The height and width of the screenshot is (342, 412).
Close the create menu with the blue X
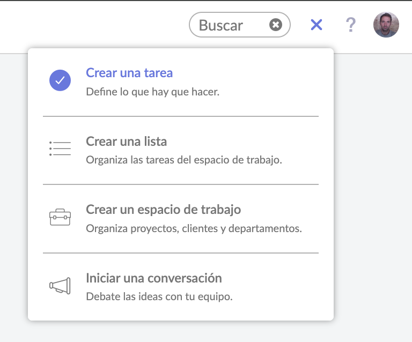(317, 25)
